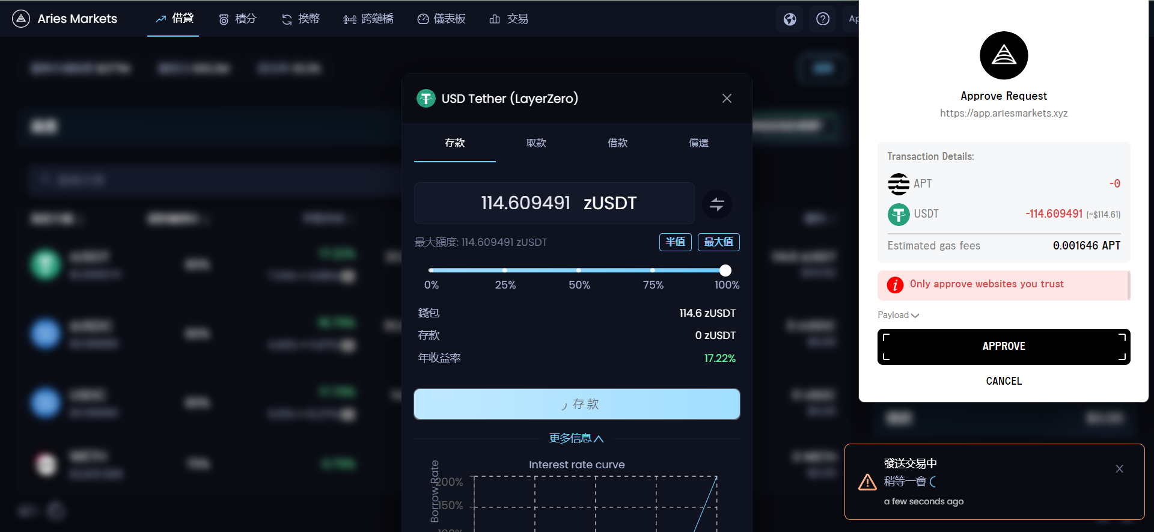Viewport: 1154px width, 532px height.
Task: Open the 借貸 lending tab
Action: click(174, 19)
